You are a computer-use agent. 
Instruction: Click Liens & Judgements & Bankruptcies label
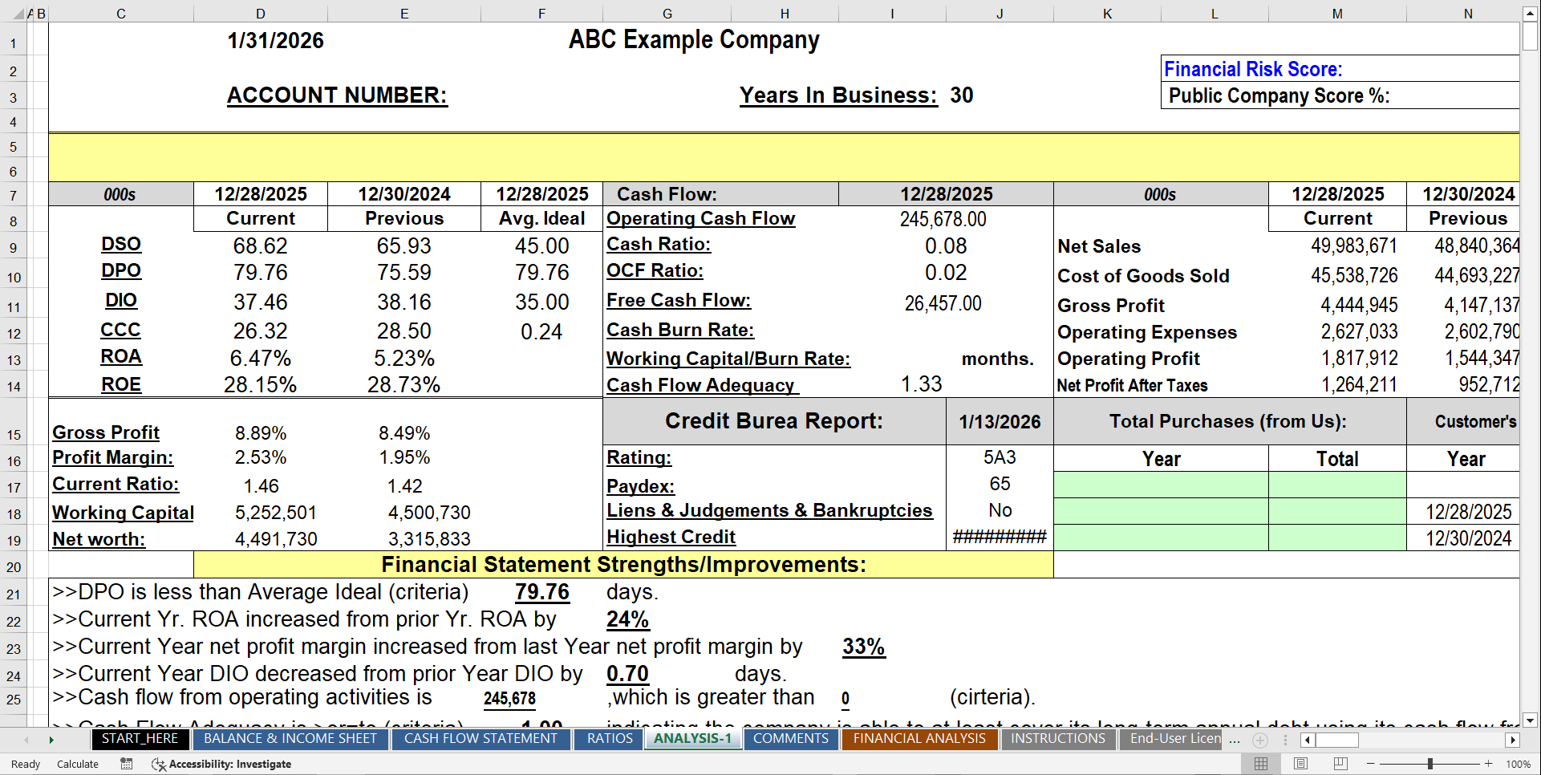click(x=769, y=510)
